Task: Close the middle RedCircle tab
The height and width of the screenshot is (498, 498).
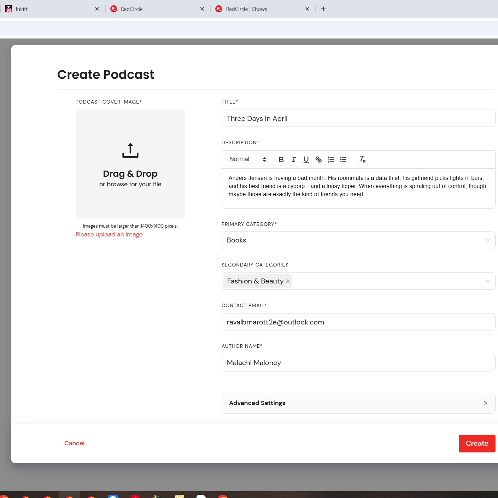Action: 202,9
